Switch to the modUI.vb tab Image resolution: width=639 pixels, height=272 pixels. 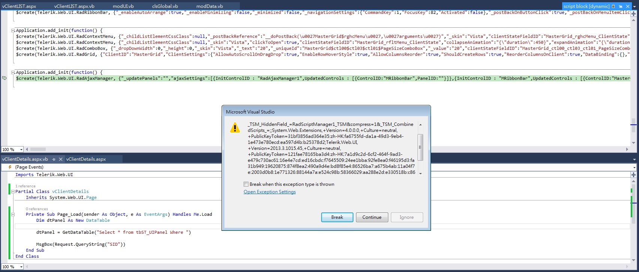point(123,6)
